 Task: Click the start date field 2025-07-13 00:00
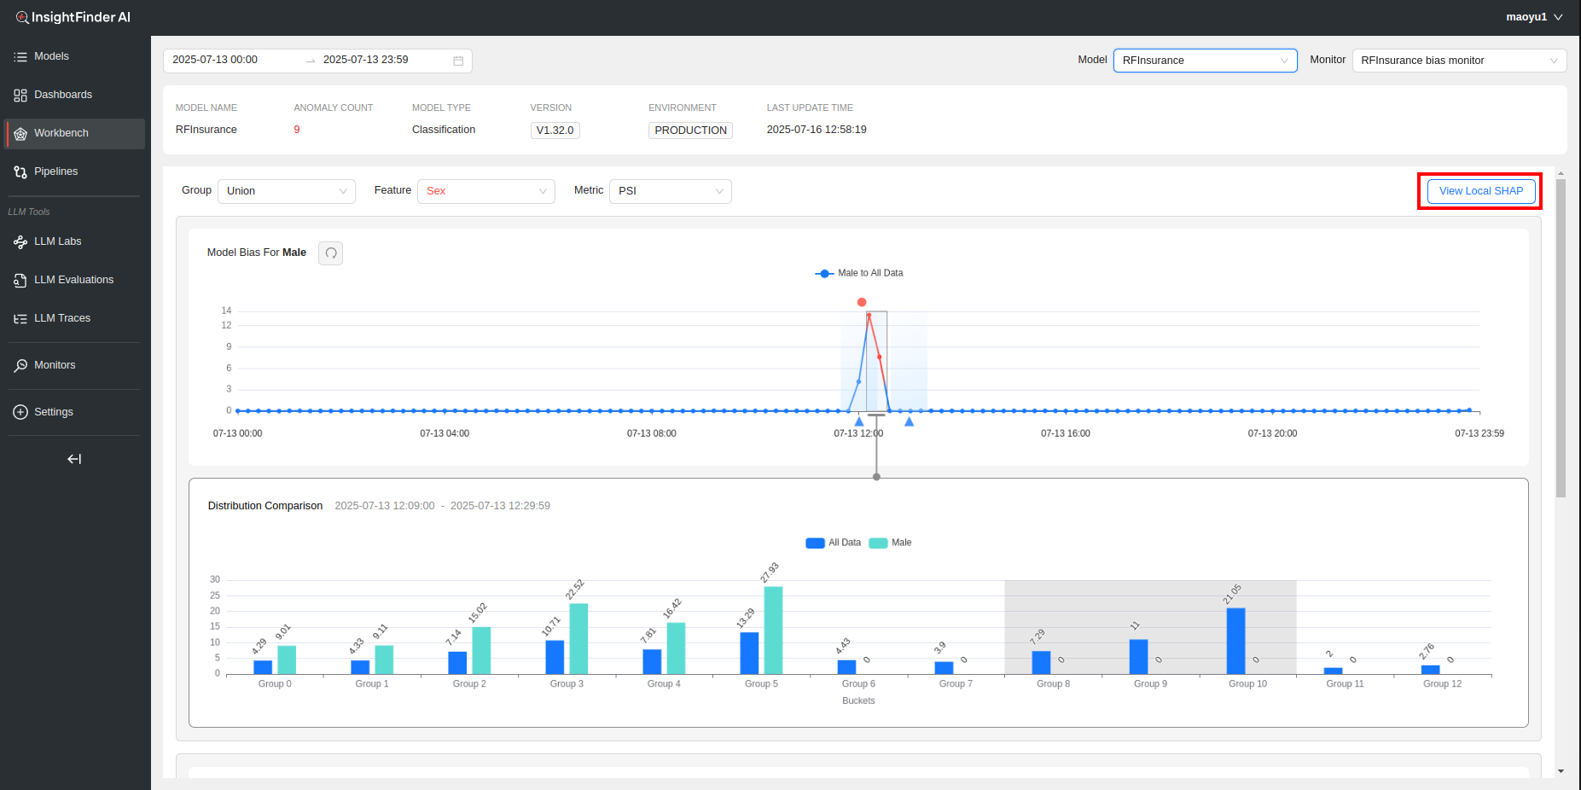(x=215, y=60)
